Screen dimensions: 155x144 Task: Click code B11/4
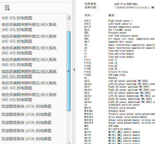click(88, 27)
